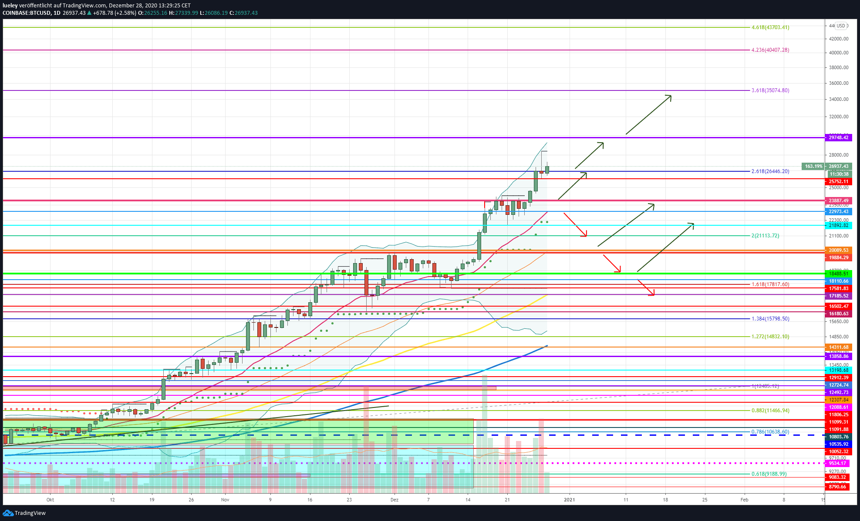Click the Dez label on time axis
Screen dimensions: 860x521
(x=394, y=500)
